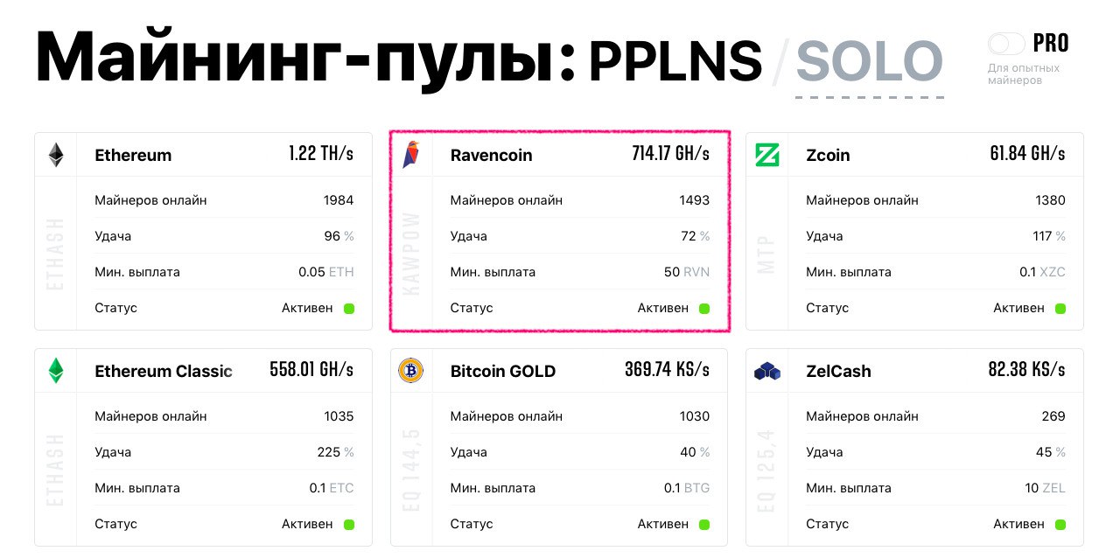This screenshot has height=558, width=1106.
Task: Click green status dot in Ethereum card
Action: [349, 309]
